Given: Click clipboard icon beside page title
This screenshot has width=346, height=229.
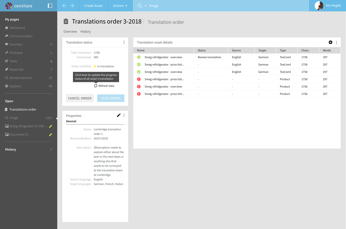Looking at the screenshot, I should point(66,21).
